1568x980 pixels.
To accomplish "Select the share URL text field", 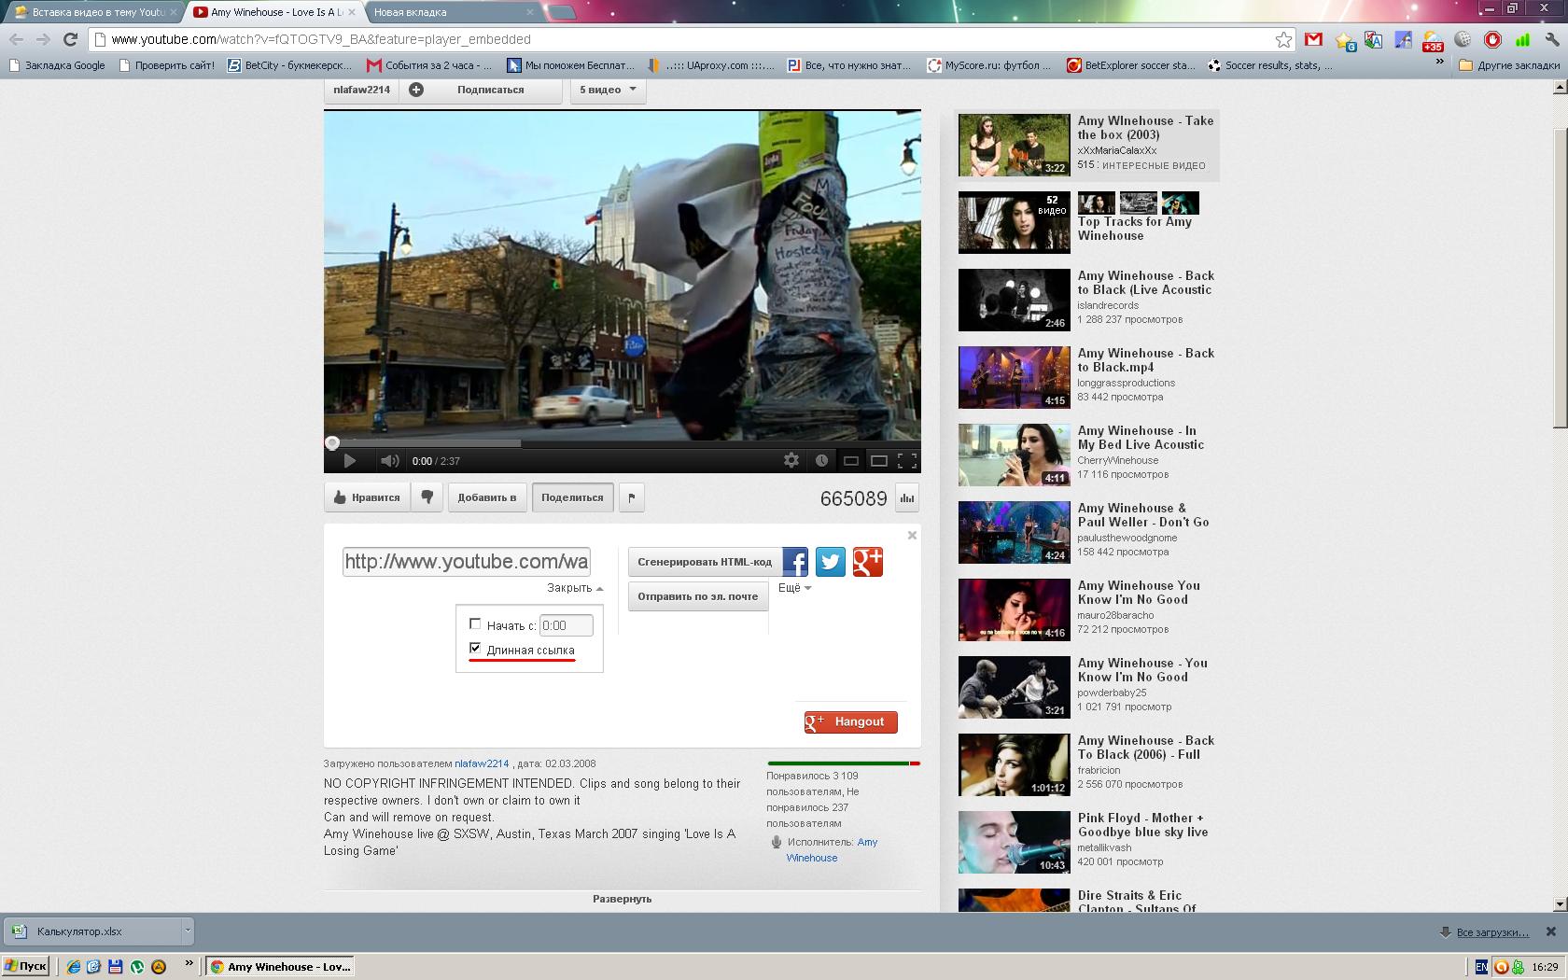I will [466, 562].
